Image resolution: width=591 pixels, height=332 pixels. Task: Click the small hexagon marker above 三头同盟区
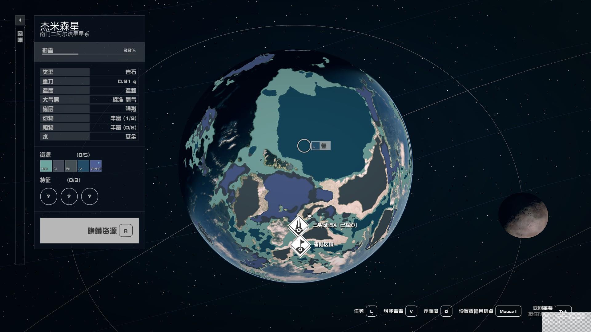pos(309,216)
